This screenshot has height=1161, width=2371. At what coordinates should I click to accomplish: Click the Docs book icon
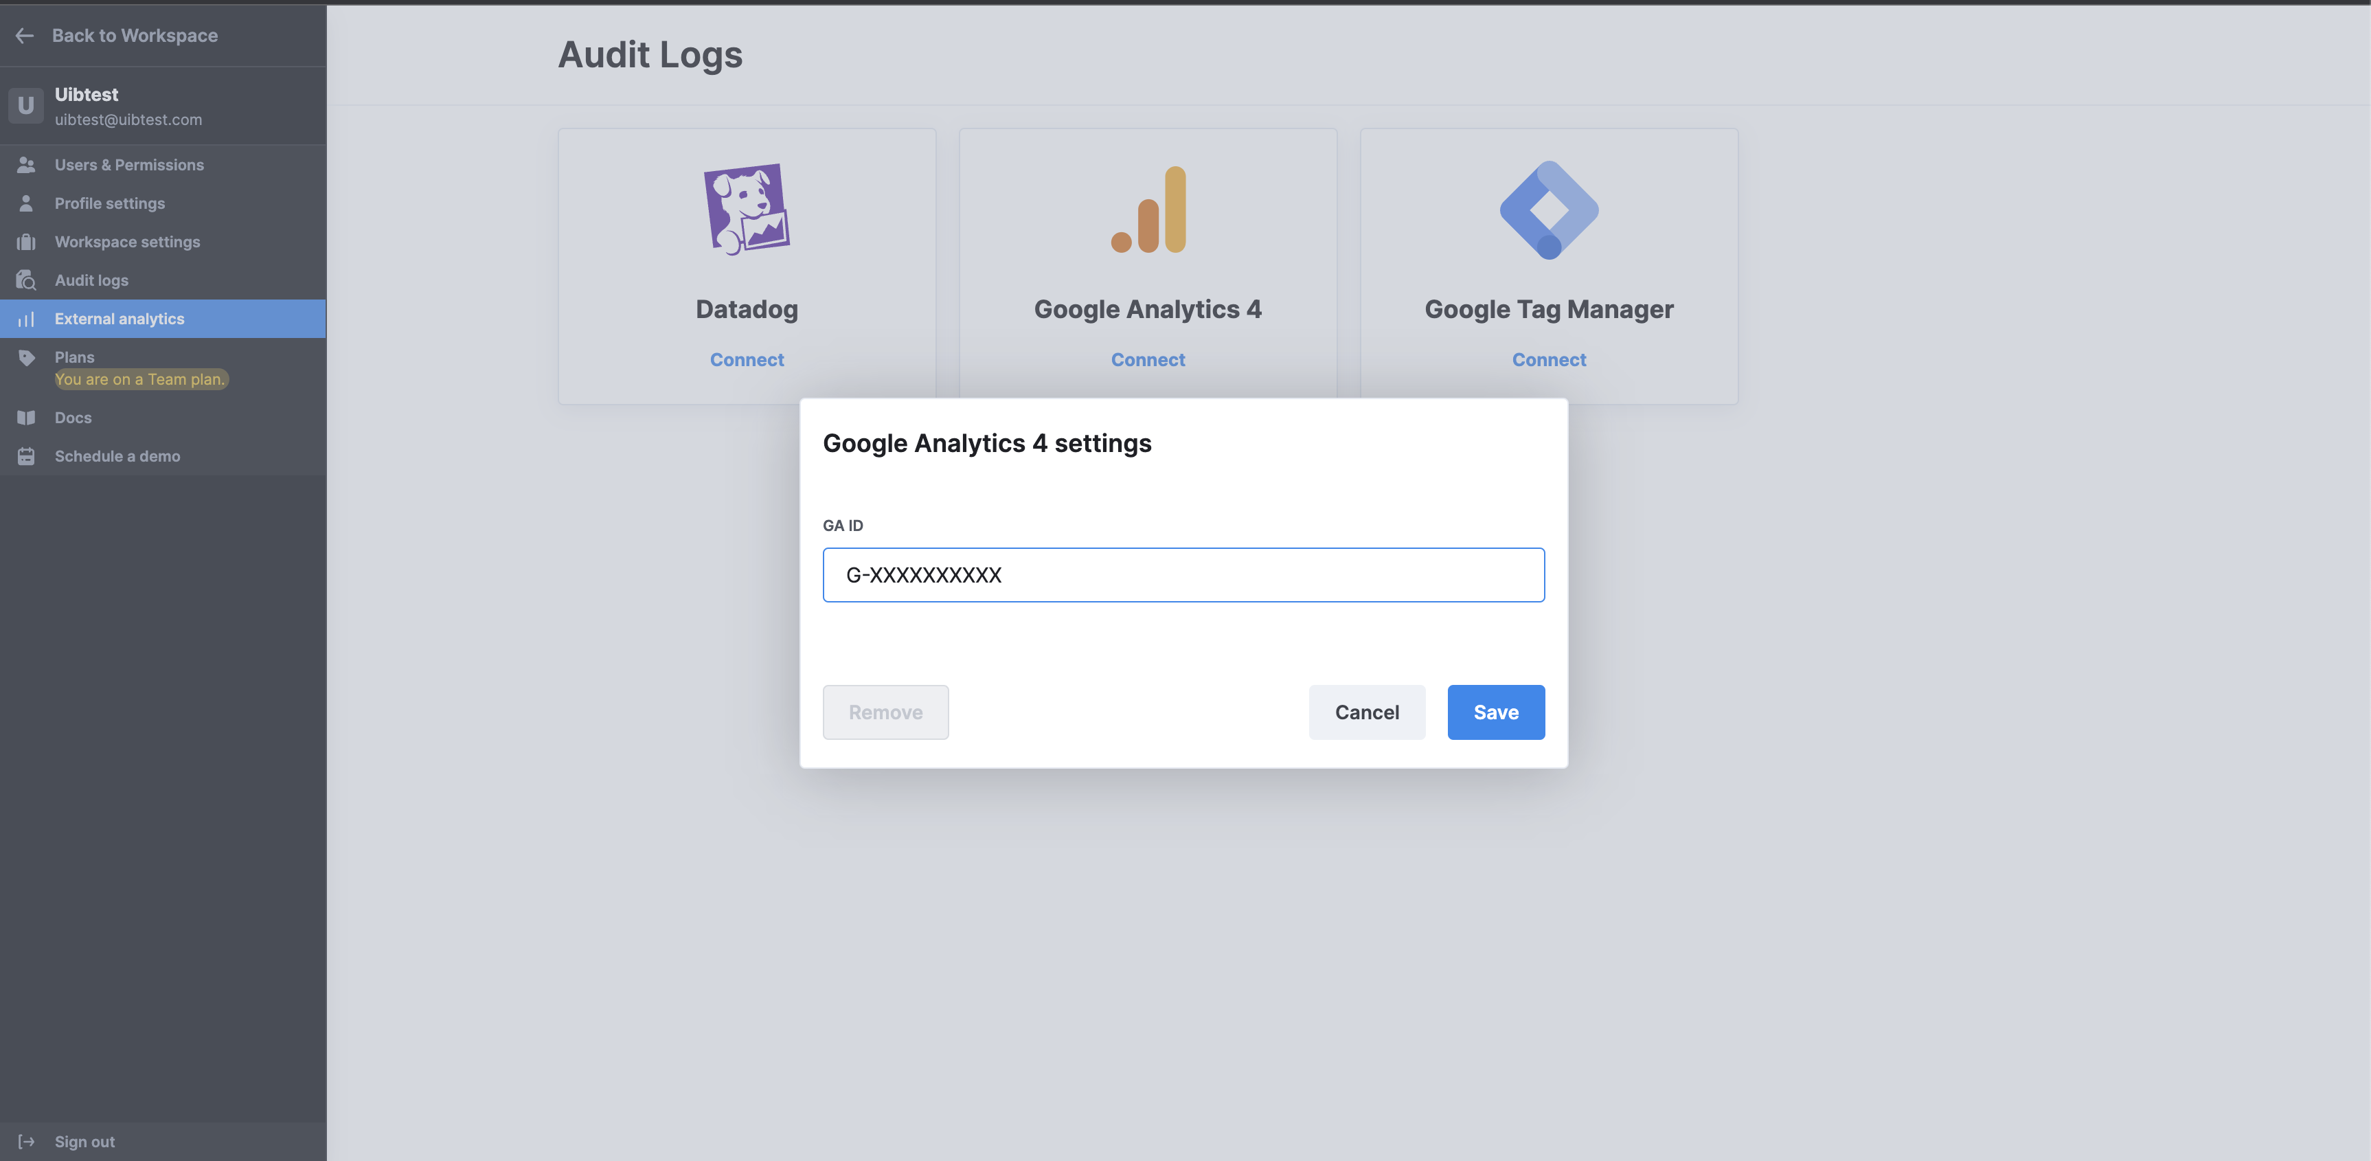(26, 418)
